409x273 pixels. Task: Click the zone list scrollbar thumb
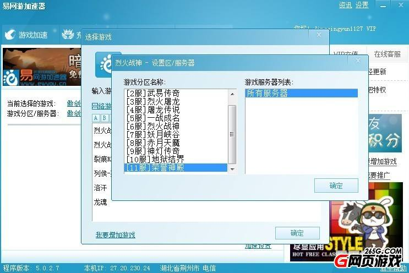pos(232,134)
